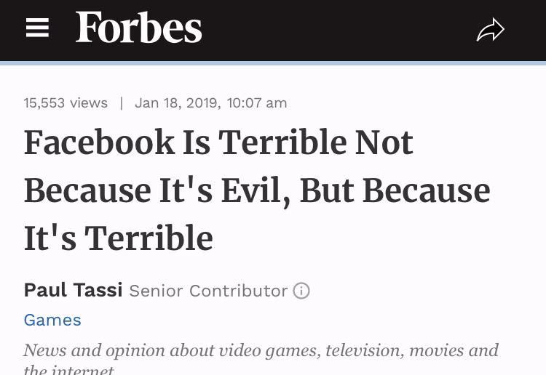Click the Jan 18, 2019 date

click(178, 103)
